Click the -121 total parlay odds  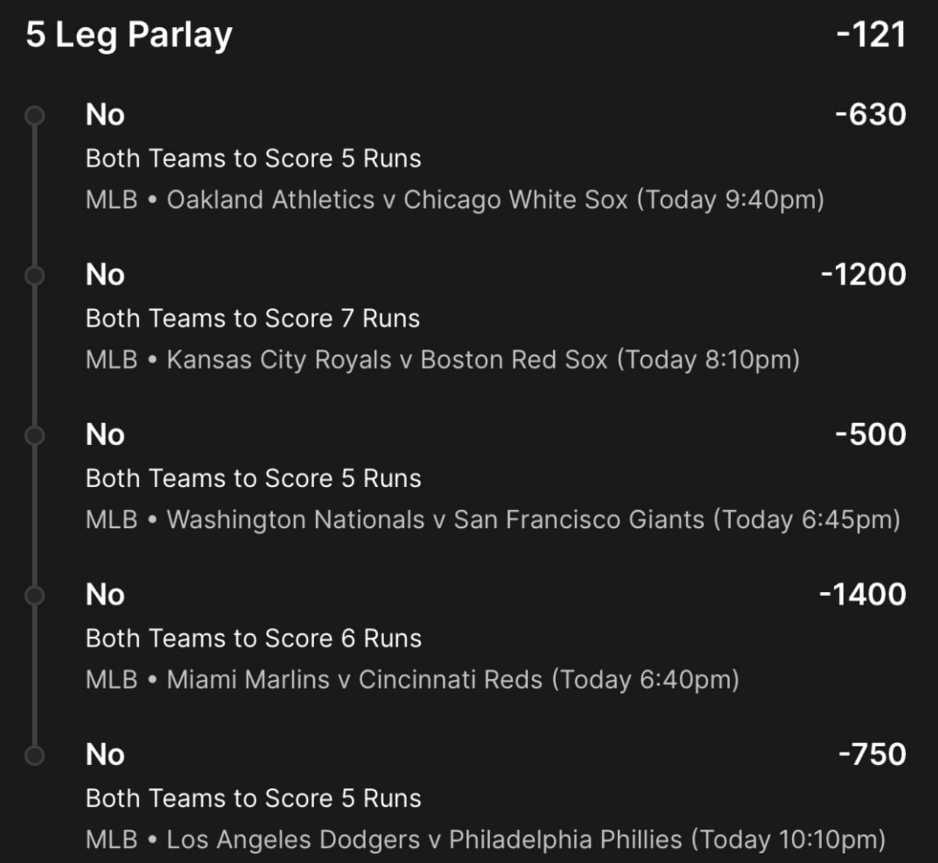pyautogui.click(x=871, y=35)
